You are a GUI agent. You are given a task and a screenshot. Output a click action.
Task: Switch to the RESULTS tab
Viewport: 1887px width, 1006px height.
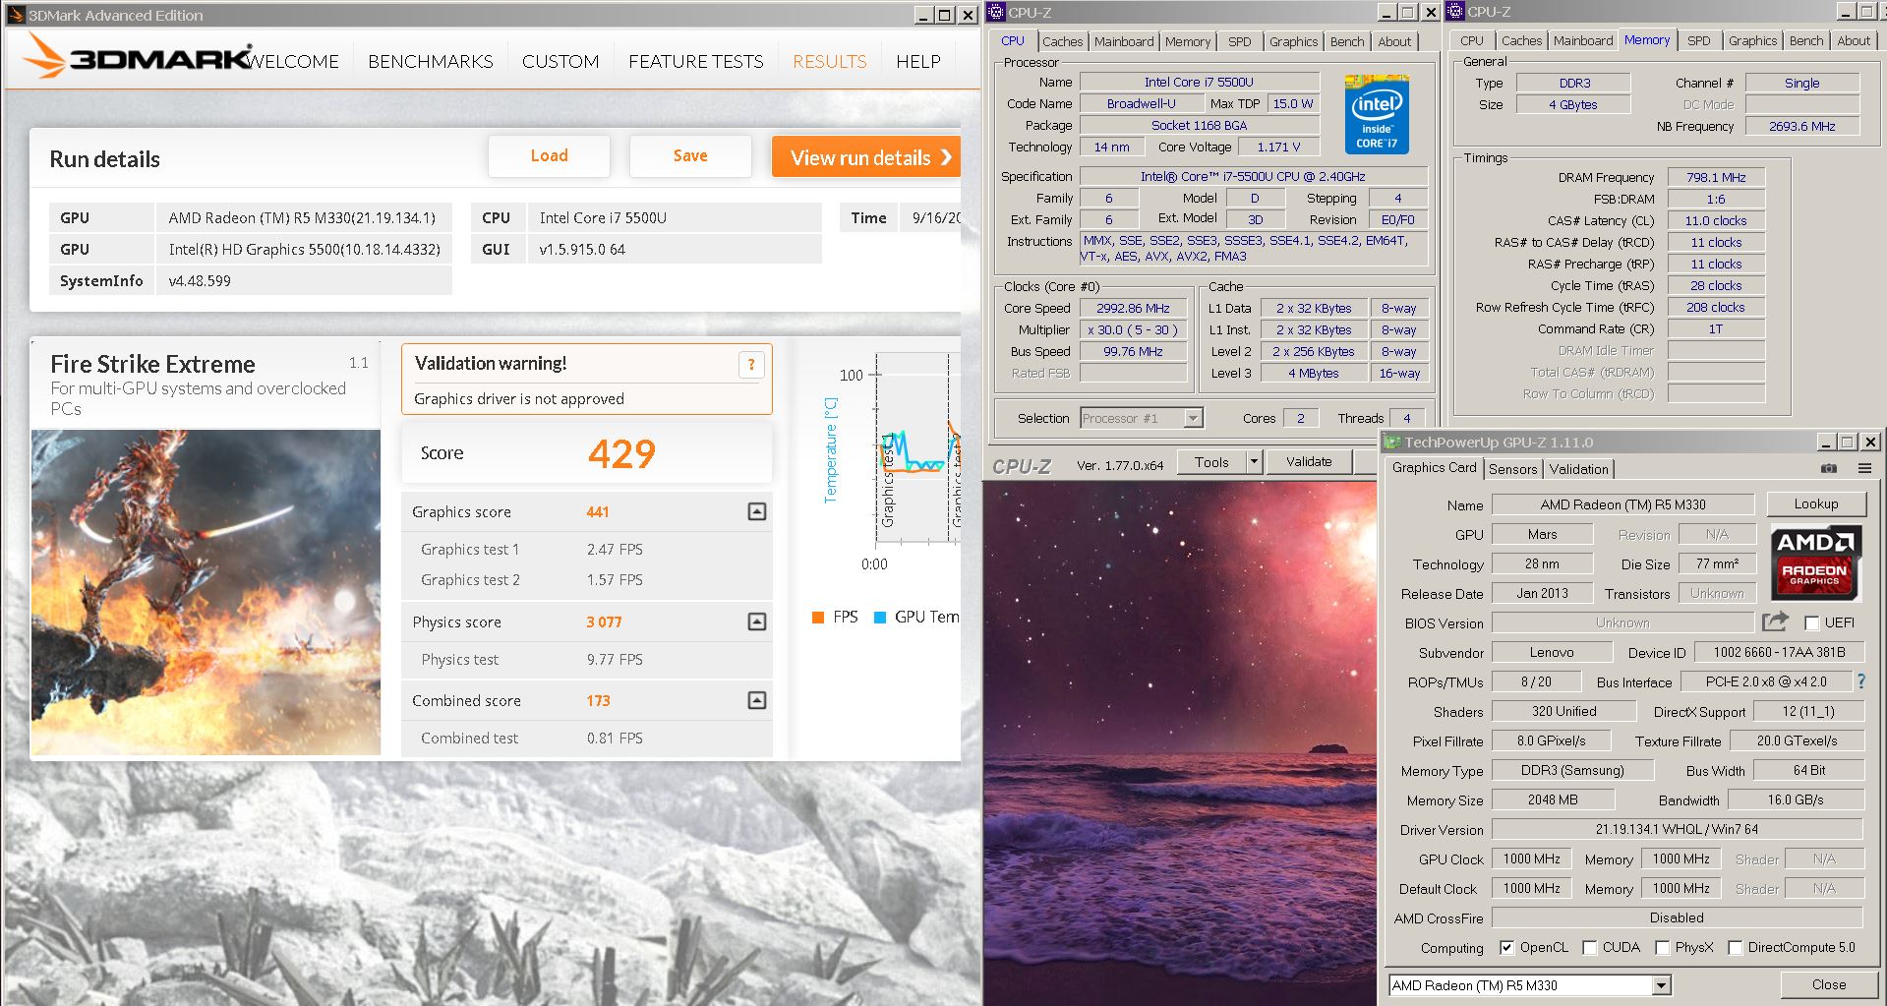(x=830, y=61)
